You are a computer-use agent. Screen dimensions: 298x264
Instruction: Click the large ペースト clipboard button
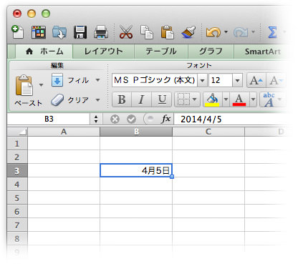[24, 85]
